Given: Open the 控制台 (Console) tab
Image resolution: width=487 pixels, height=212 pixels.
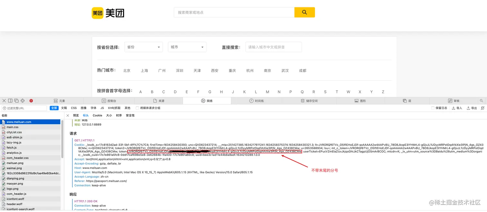Looking at the screenshot, I should point(109,101).
